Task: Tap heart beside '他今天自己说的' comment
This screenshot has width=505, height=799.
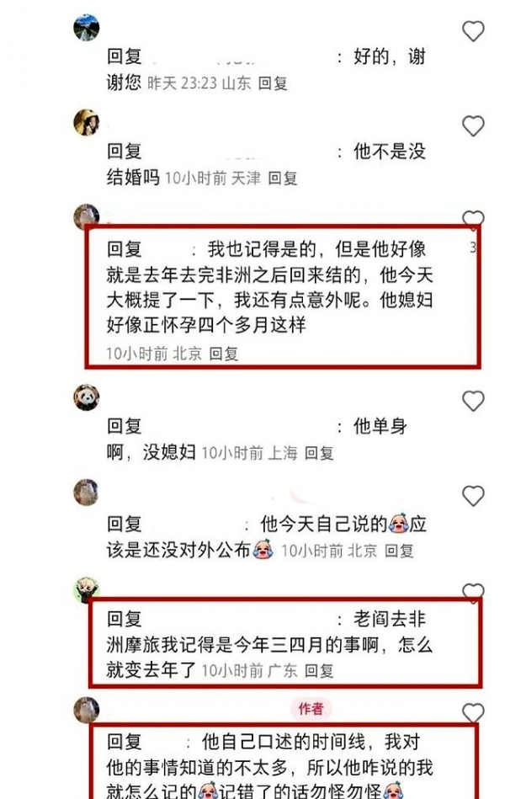Action: [x=473, y=496]
